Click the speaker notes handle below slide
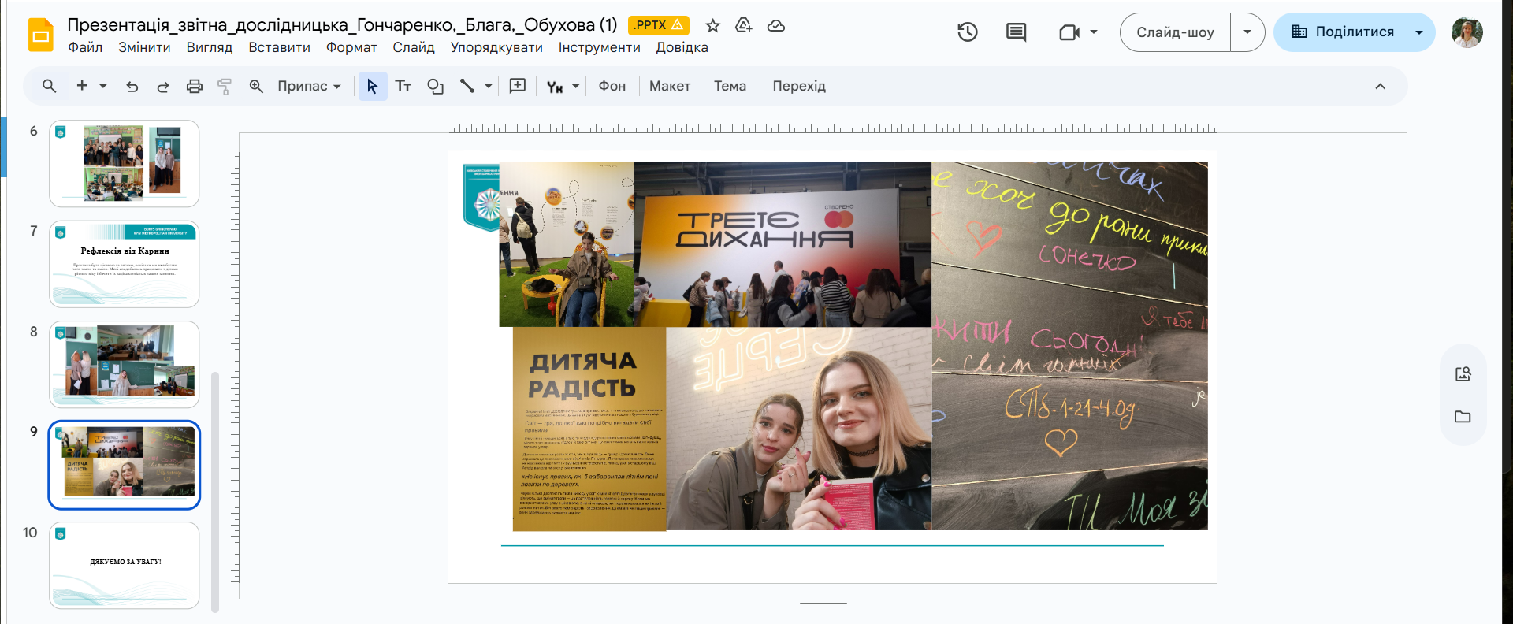1513x624 pixels. coord(823,604)
